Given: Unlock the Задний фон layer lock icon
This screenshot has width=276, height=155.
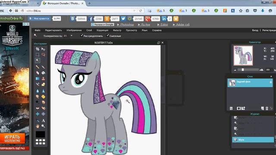Looking at the screenshot, I should [270, 82].
